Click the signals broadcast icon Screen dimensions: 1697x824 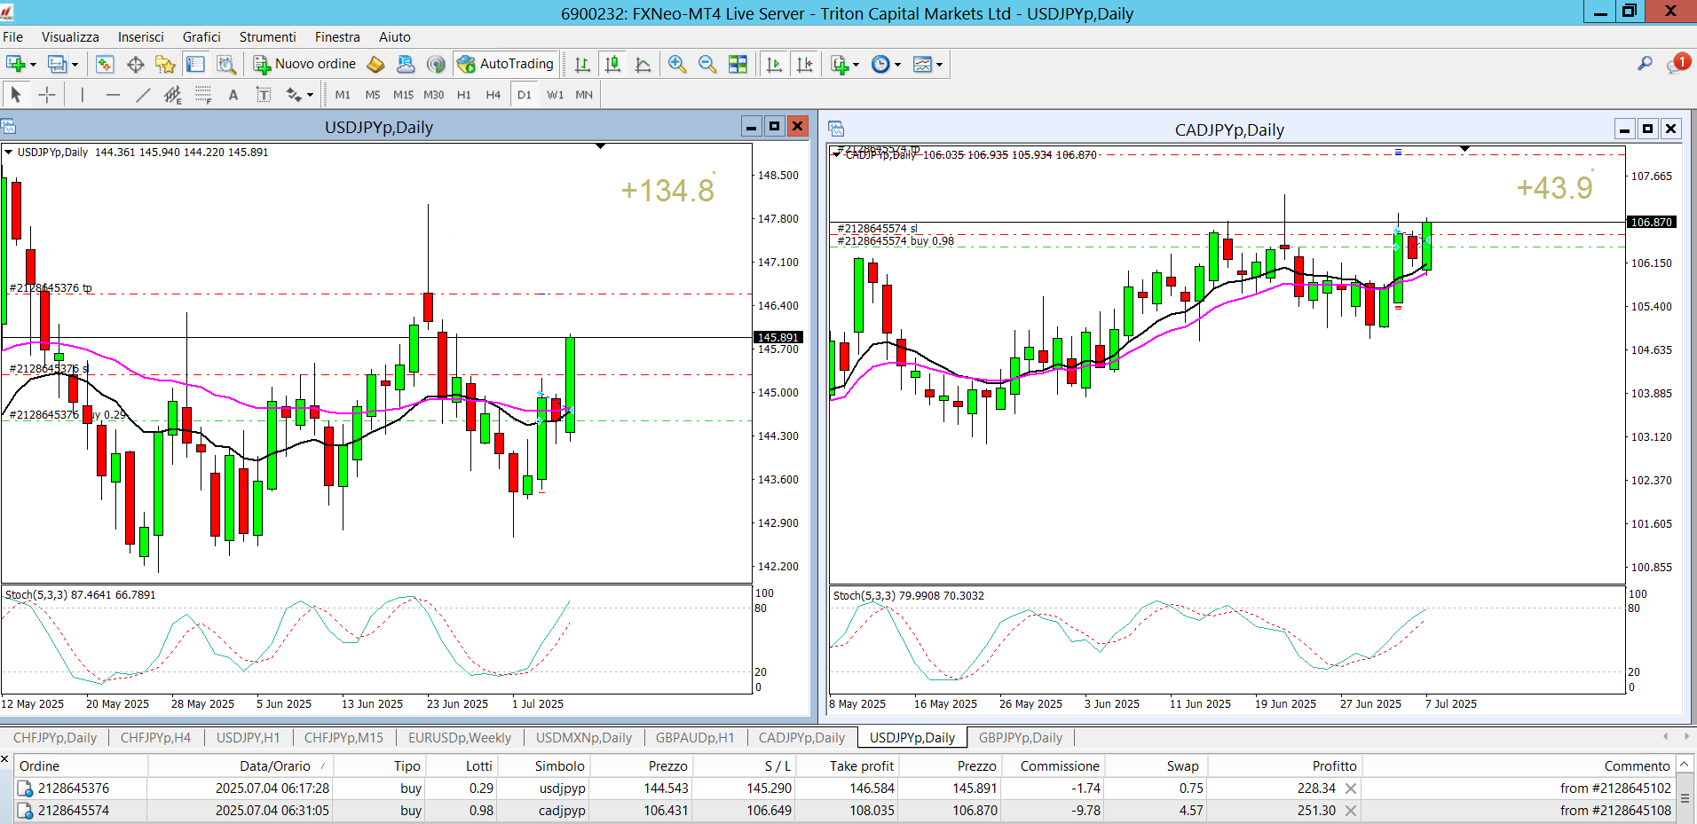(x=435, y=64)
